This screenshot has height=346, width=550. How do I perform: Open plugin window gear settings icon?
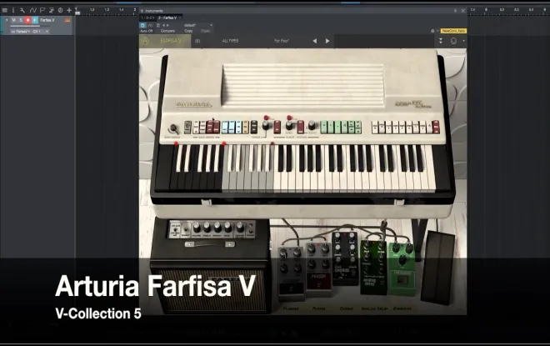[x=432, y=31]
